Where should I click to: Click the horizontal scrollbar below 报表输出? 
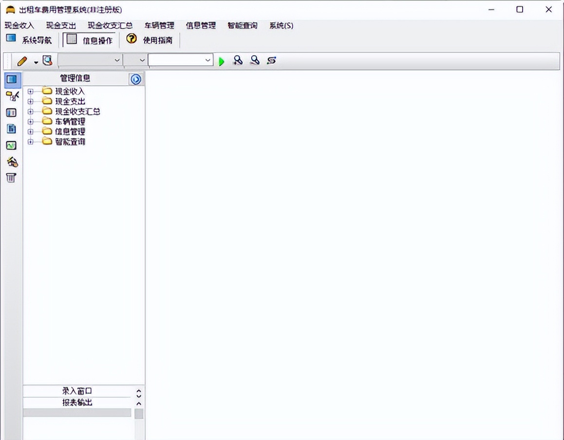[78, 412]
